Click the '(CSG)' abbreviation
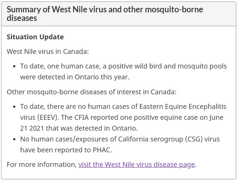 194,139
